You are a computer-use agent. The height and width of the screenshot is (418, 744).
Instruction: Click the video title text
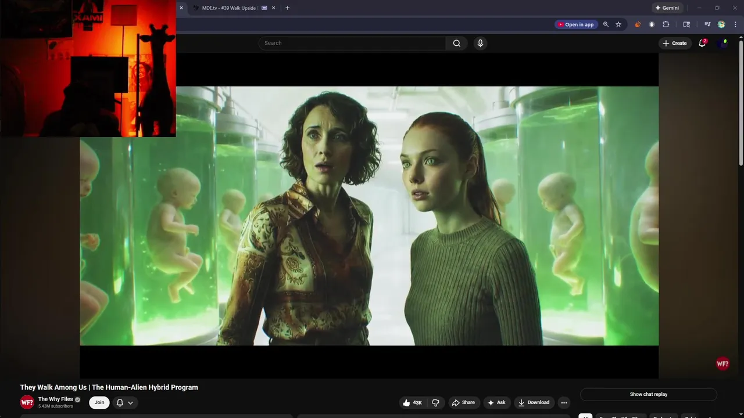(x=109, y=387)
